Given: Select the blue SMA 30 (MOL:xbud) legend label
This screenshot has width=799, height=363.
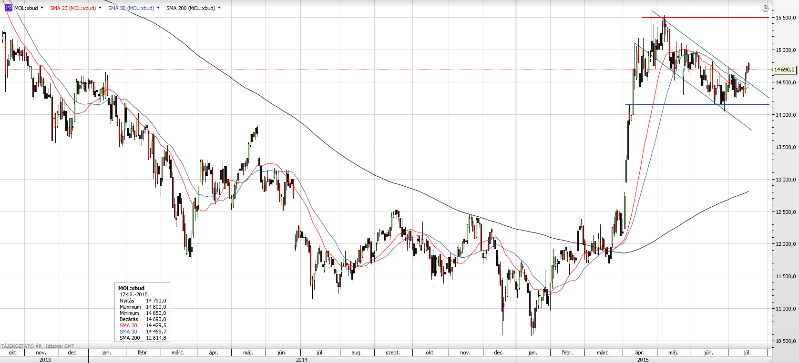Looking at the screenshot, I should (131, 8).
